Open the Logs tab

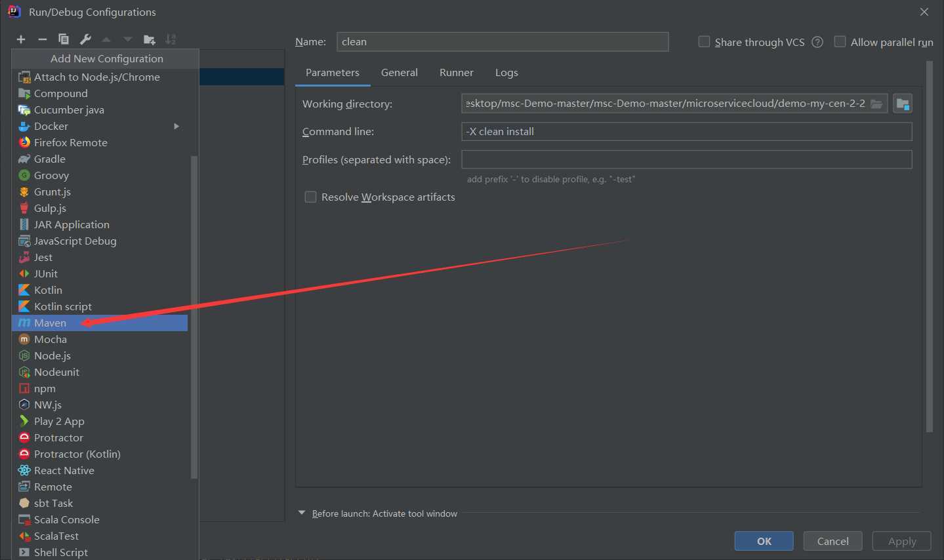(506, 73)
